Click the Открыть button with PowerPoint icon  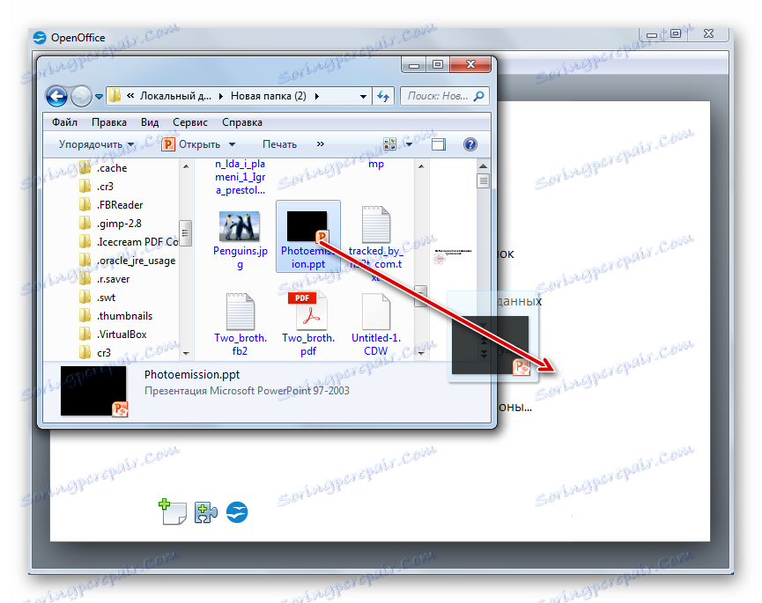(x=190, y=144)
